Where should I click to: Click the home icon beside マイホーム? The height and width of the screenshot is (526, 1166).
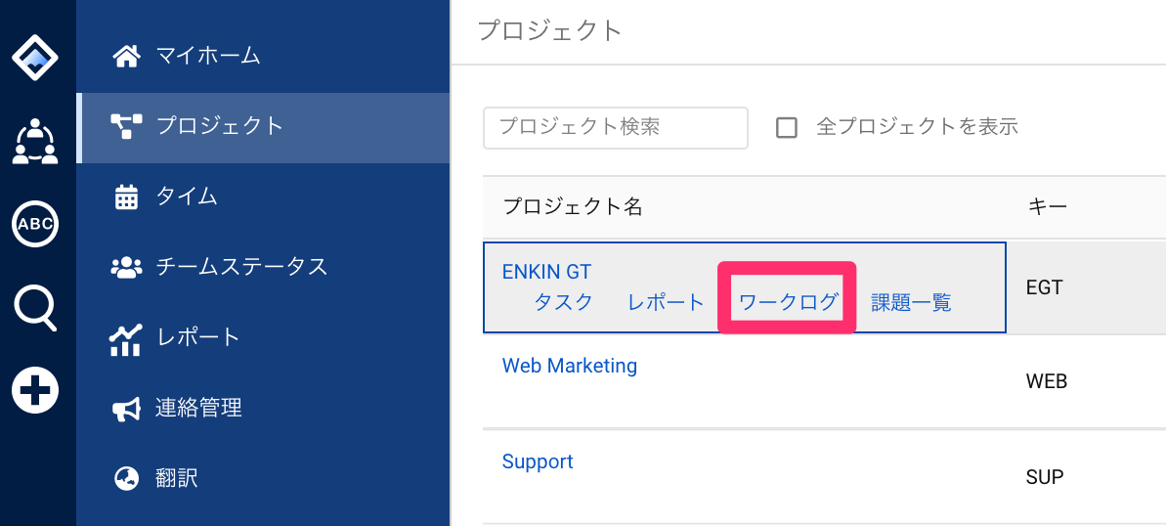[126, 56]
